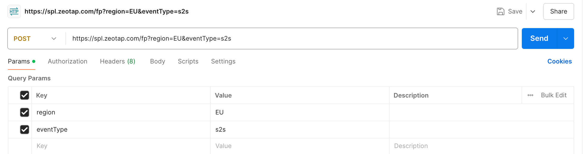Switch to the Body tab

(x=157, y=61)
